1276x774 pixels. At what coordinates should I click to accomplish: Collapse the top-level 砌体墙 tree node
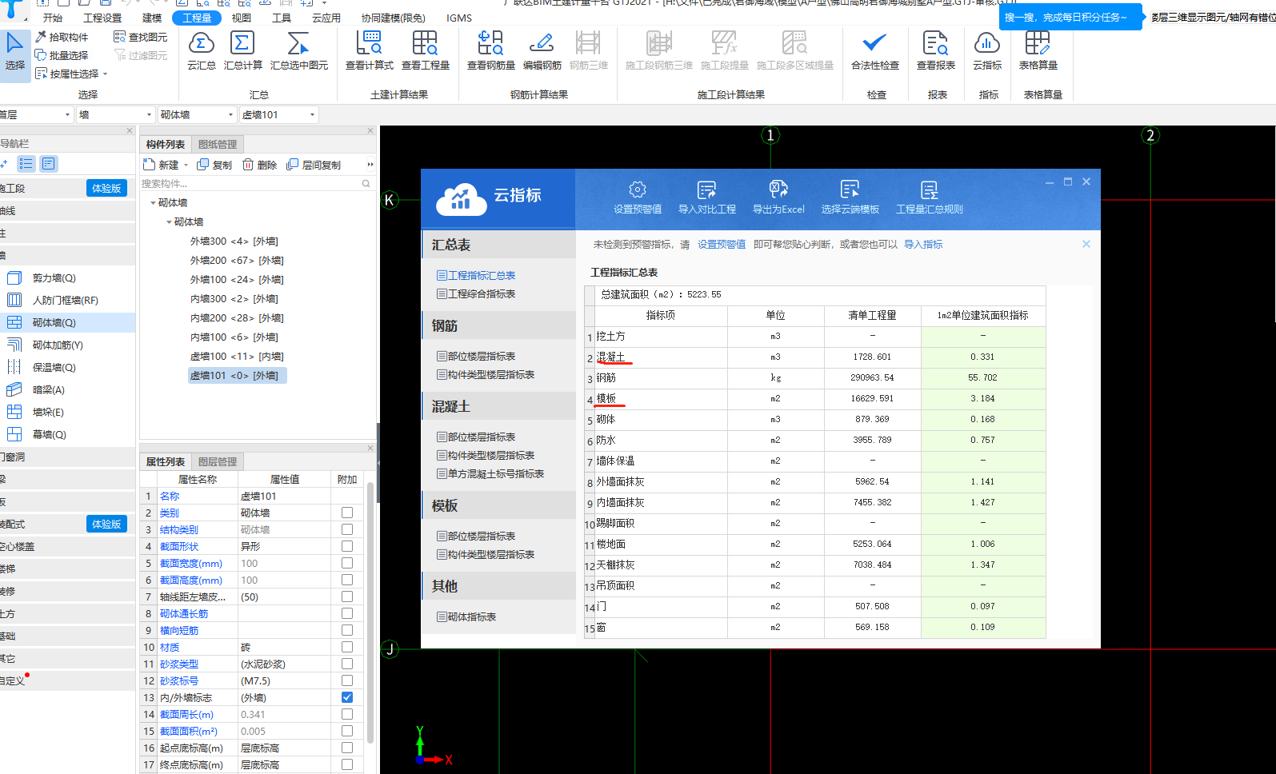click(153, 203)
